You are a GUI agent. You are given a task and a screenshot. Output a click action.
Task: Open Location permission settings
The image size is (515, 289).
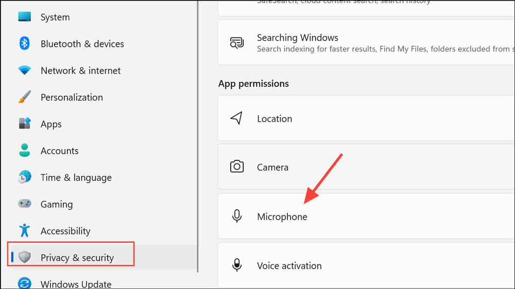pos(366,118)
